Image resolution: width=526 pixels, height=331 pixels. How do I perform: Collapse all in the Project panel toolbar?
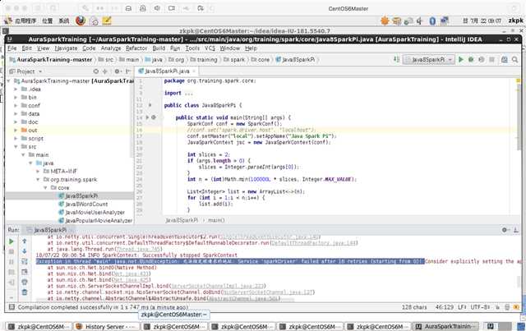pyautogui.click(x=105, y=71)
